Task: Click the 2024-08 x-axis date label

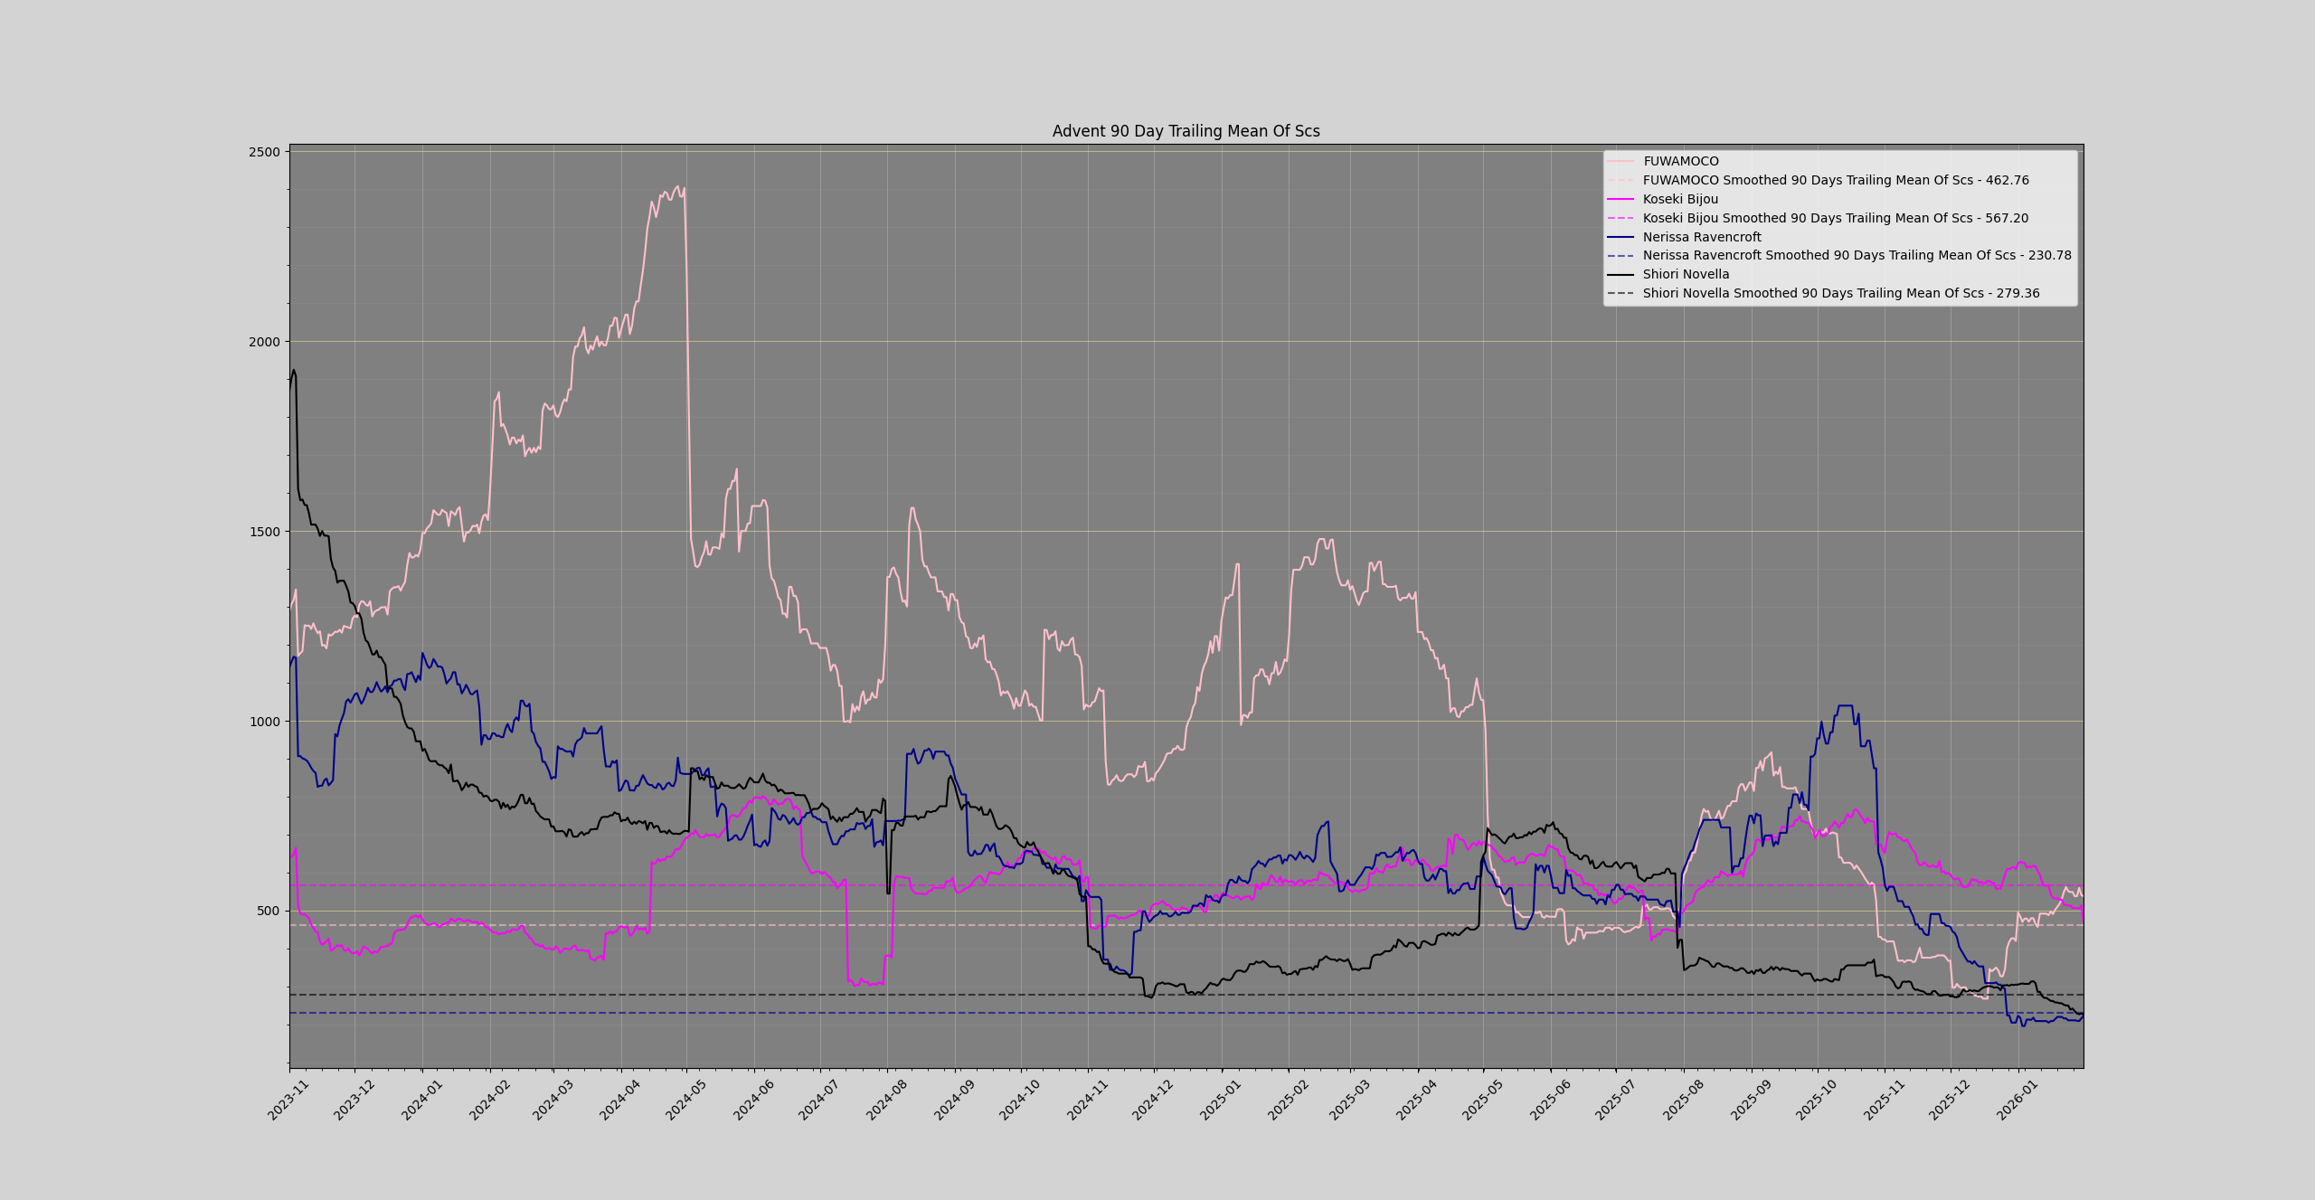Action: pos(886,1099)
